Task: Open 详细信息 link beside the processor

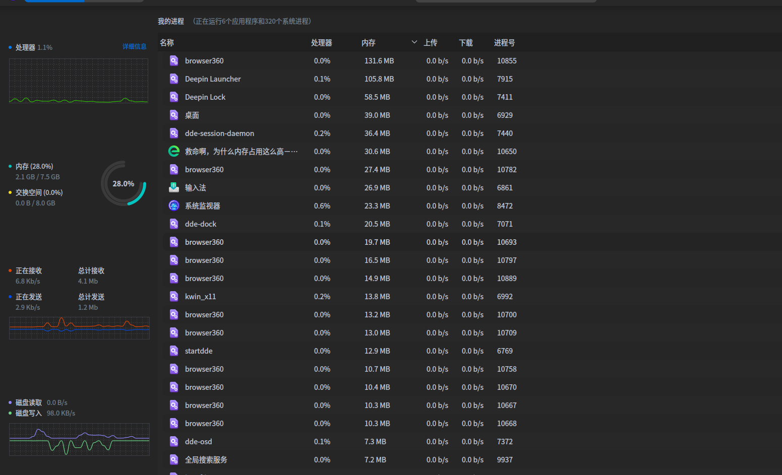Action: 134,46
